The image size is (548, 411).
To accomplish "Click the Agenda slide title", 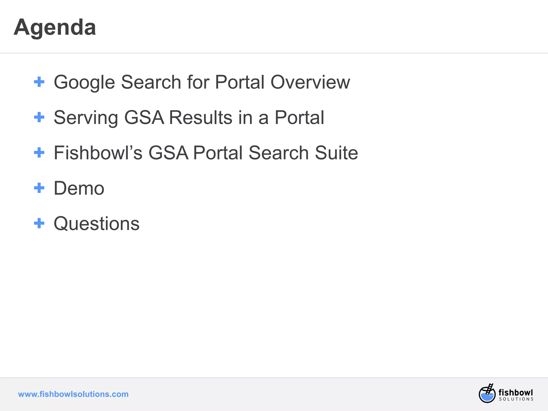I will point(55,27).
